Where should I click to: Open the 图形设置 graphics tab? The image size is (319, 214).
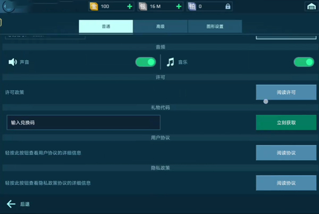[214, 26]
